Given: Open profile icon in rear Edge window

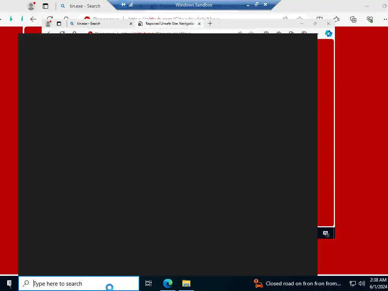Looking at the screenshot, I should tap(31, 6).
